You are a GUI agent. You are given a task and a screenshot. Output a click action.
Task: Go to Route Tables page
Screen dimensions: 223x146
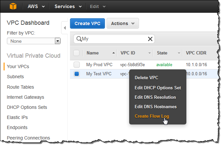(20, 87)
